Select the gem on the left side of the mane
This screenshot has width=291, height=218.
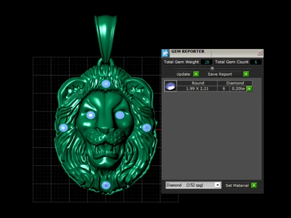point(64,128)
